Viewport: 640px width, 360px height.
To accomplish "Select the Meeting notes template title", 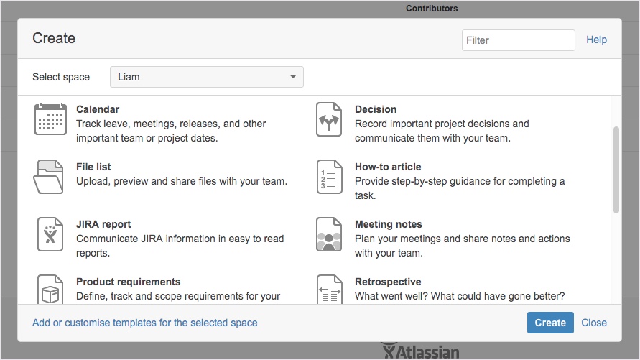I will (388, 224).
